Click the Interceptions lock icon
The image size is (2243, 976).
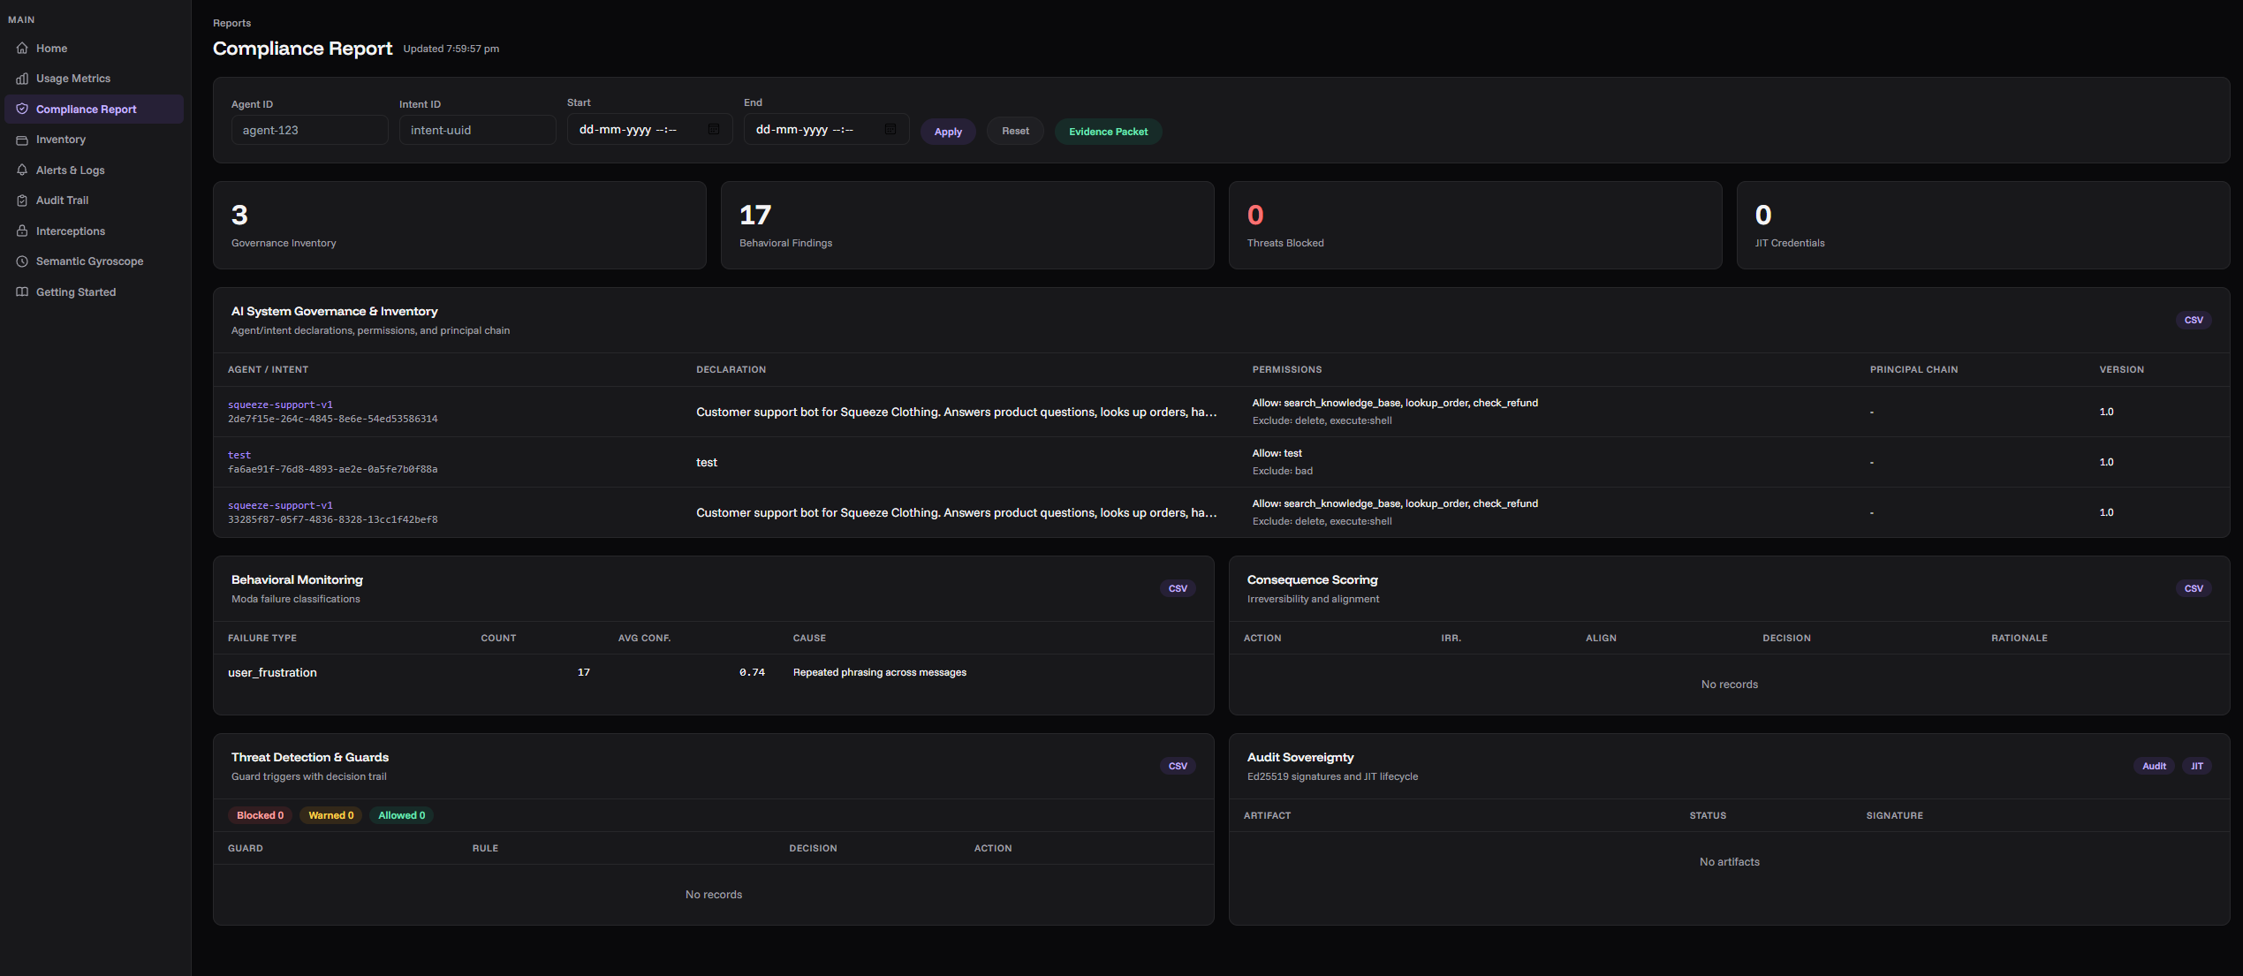[x=22, y=231]
